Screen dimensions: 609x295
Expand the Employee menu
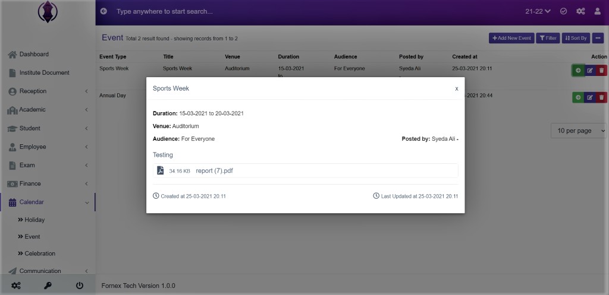[48, 147]
